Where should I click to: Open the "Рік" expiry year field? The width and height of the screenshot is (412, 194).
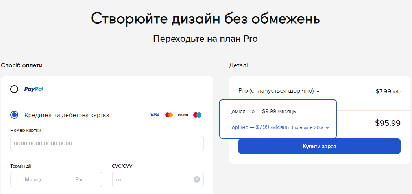point(79,179)
